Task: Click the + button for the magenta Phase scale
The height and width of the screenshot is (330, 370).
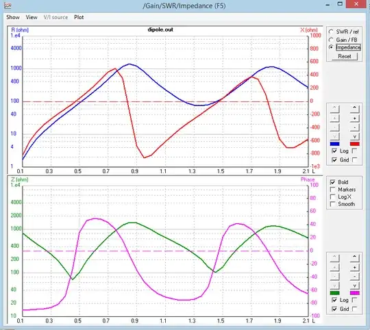Action: 354,267
